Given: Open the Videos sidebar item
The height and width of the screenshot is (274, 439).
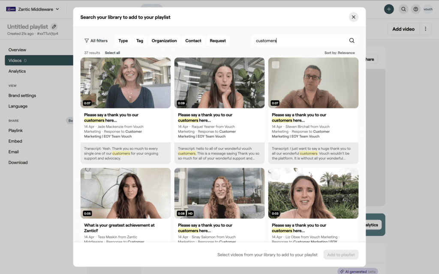Looking at the screenshot, I should 39,60.
